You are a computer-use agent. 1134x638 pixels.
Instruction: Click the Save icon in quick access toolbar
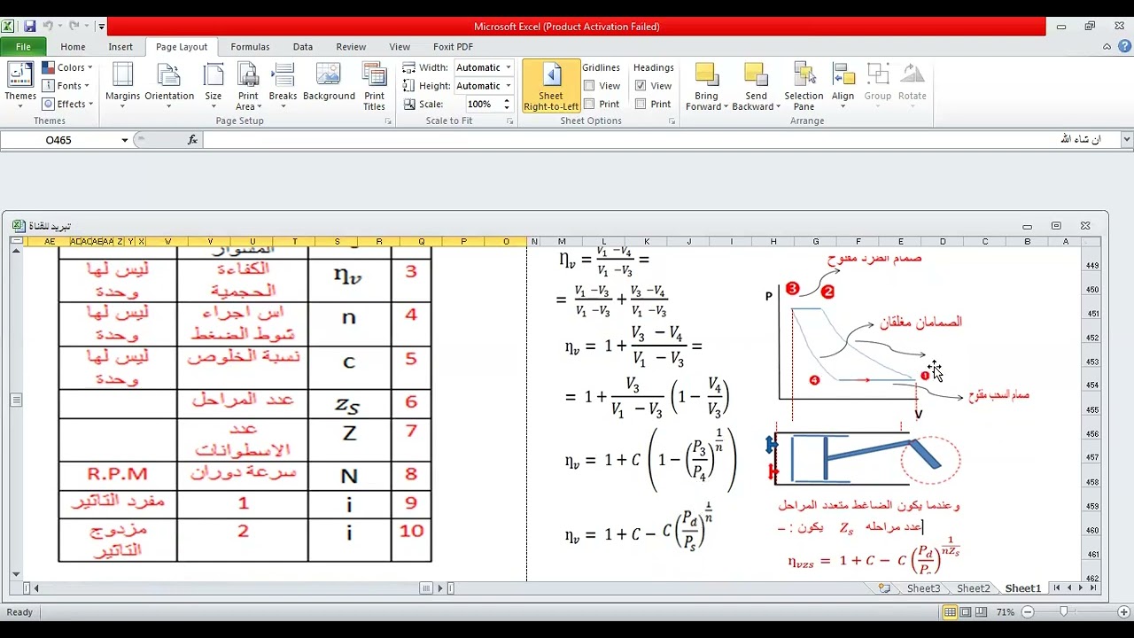pyautogui.click(x=30, y=27)
